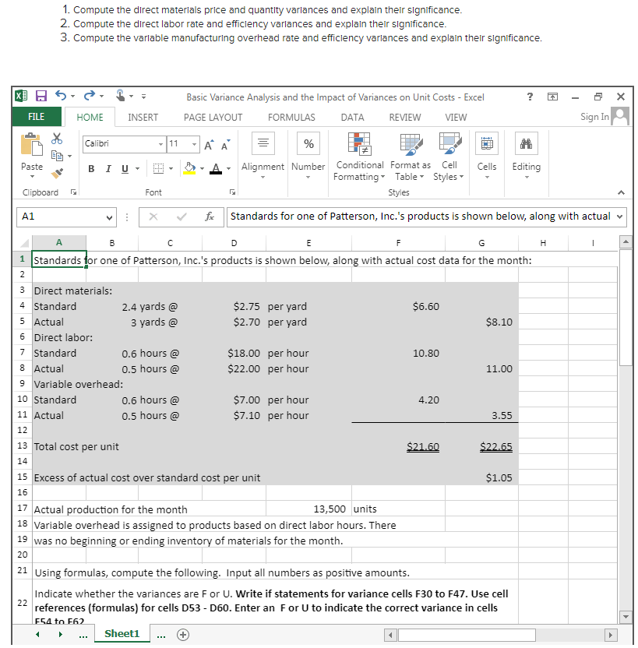Toggle bold formatting

pos(90,168)
